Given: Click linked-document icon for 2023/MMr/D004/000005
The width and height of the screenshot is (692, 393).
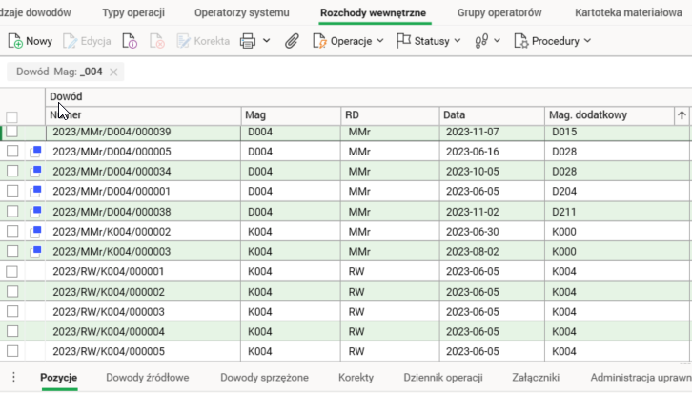Looking at the screenshot, I should [x=35, y=152].
